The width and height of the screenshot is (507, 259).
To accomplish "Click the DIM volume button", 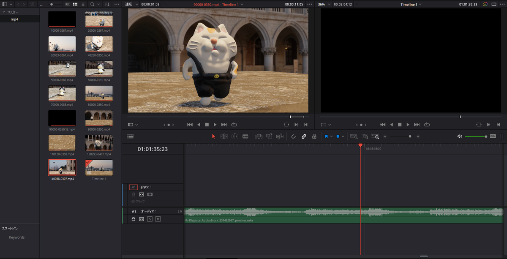I will [493, 136].
